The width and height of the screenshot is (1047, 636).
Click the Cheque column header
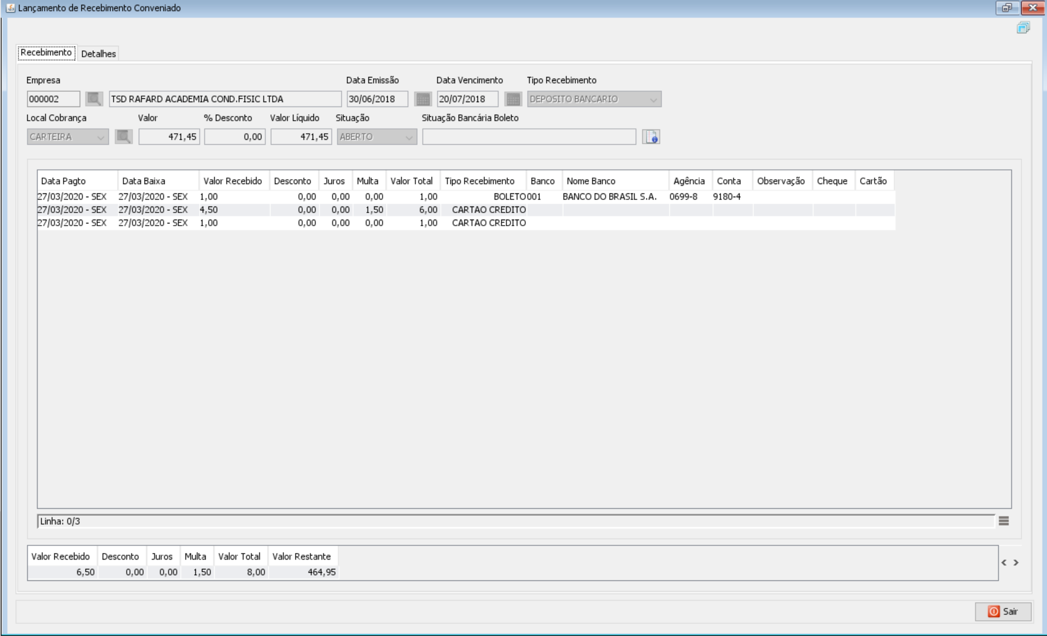point(834,181)
